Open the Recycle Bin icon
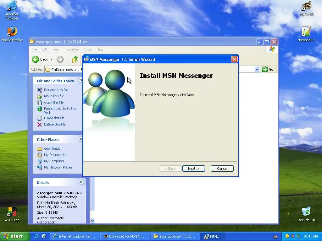Viewport: 322px width, 241px height. pyautogui.click(x=306, y=214)
